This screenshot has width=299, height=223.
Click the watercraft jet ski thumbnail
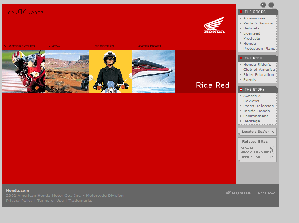153,71
